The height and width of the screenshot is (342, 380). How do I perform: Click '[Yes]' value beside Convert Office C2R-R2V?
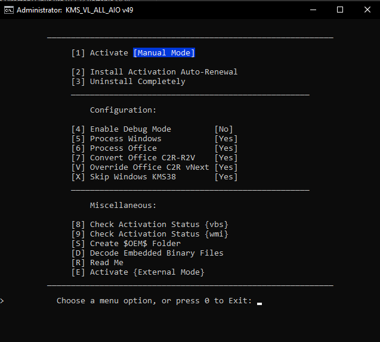tap(226, 157)
